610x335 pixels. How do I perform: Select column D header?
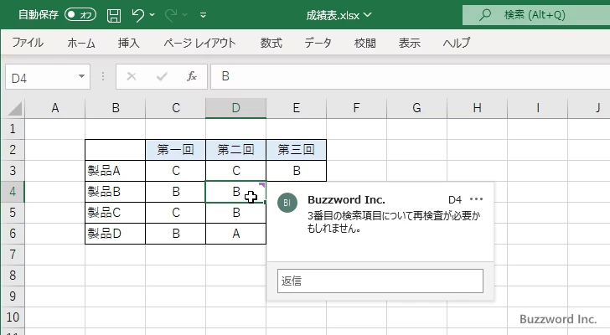coord(235,107)
